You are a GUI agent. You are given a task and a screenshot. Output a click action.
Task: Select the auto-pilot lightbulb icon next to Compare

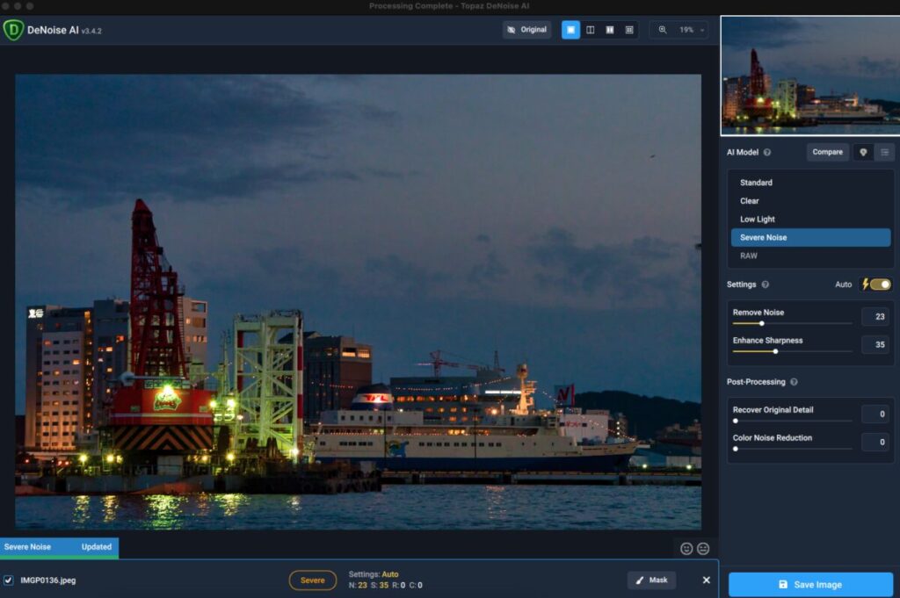863,152
